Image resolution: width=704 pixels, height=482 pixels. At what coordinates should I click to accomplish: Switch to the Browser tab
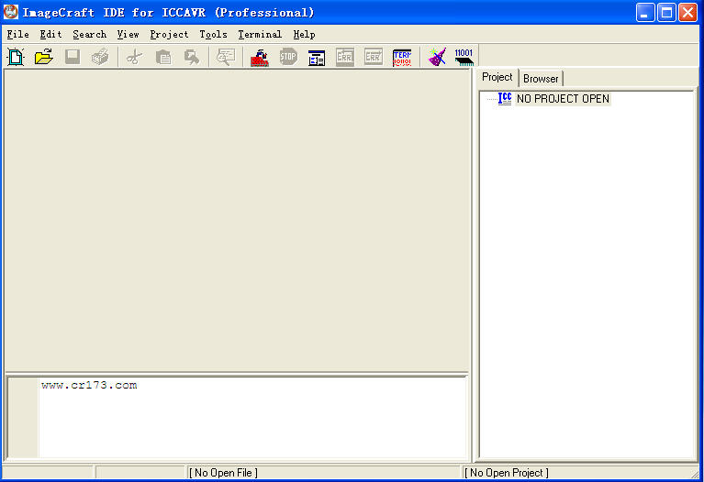541,79
